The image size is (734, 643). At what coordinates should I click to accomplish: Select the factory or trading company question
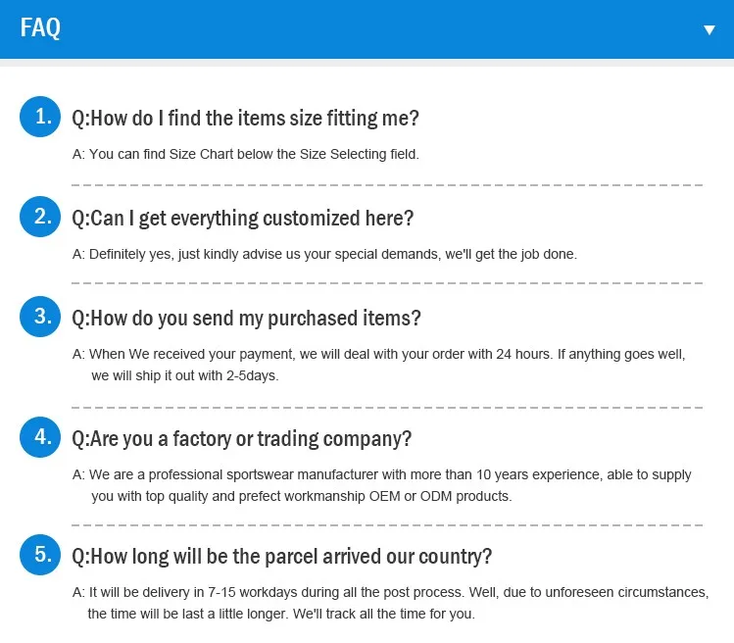click(x=242, y=438)
